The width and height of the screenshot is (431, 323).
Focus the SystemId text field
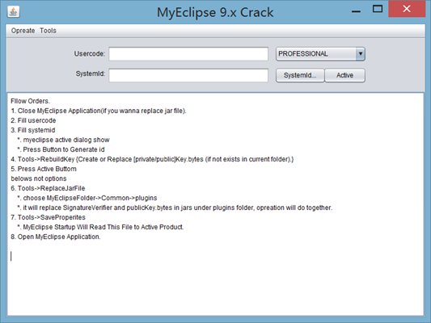pyautogui.click(x=188, y=75)
